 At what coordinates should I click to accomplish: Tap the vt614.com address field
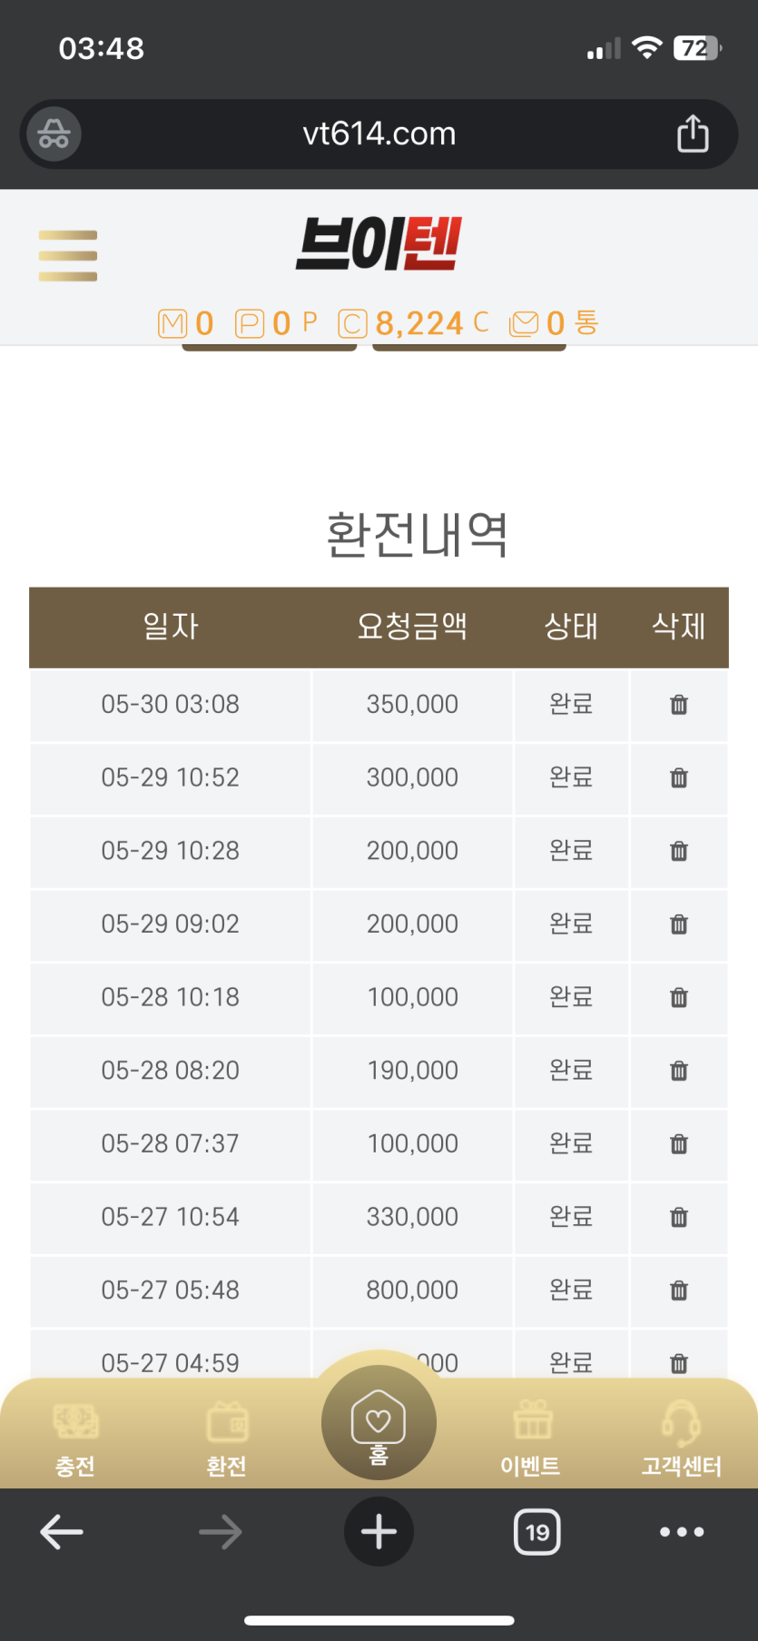379,134
